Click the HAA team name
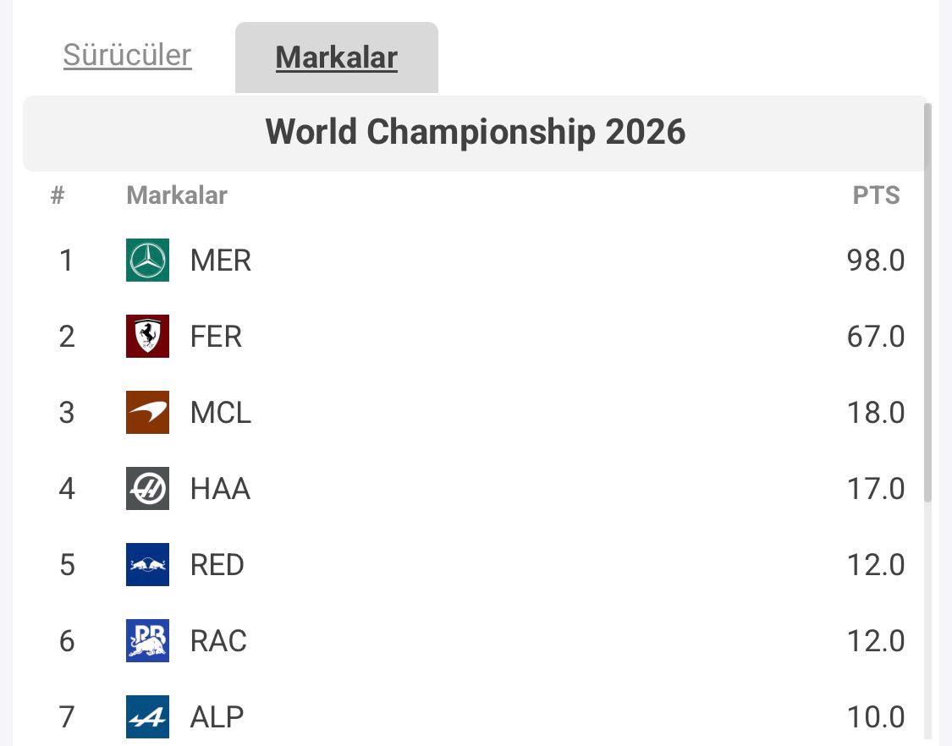952x746 pixels. pos(220,489)
